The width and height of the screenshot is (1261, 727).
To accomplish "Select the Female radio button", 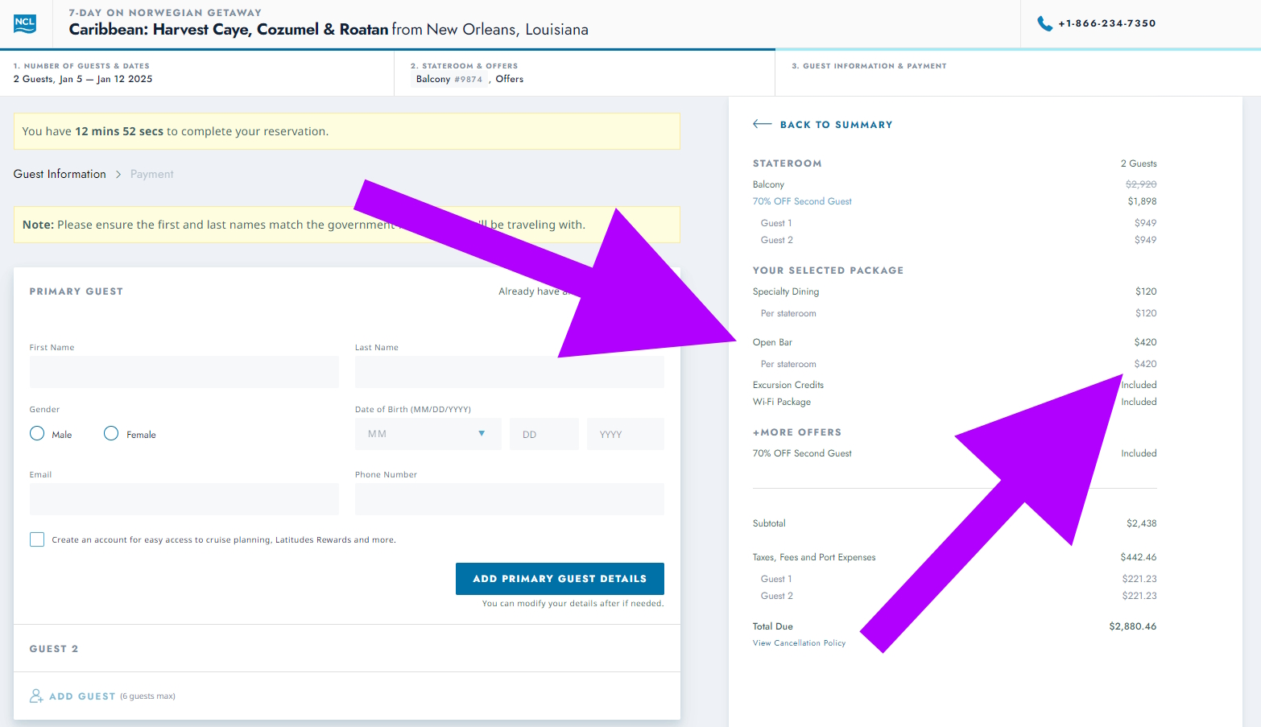I will click(x=111, y=434).
